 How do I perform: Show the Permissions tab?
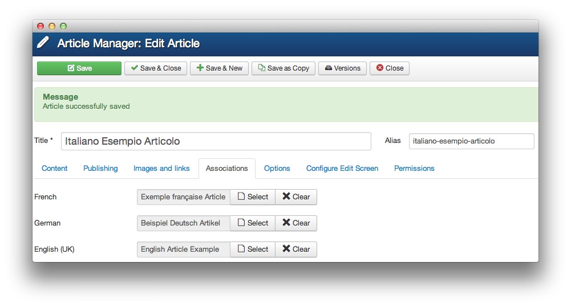point(414,169)
